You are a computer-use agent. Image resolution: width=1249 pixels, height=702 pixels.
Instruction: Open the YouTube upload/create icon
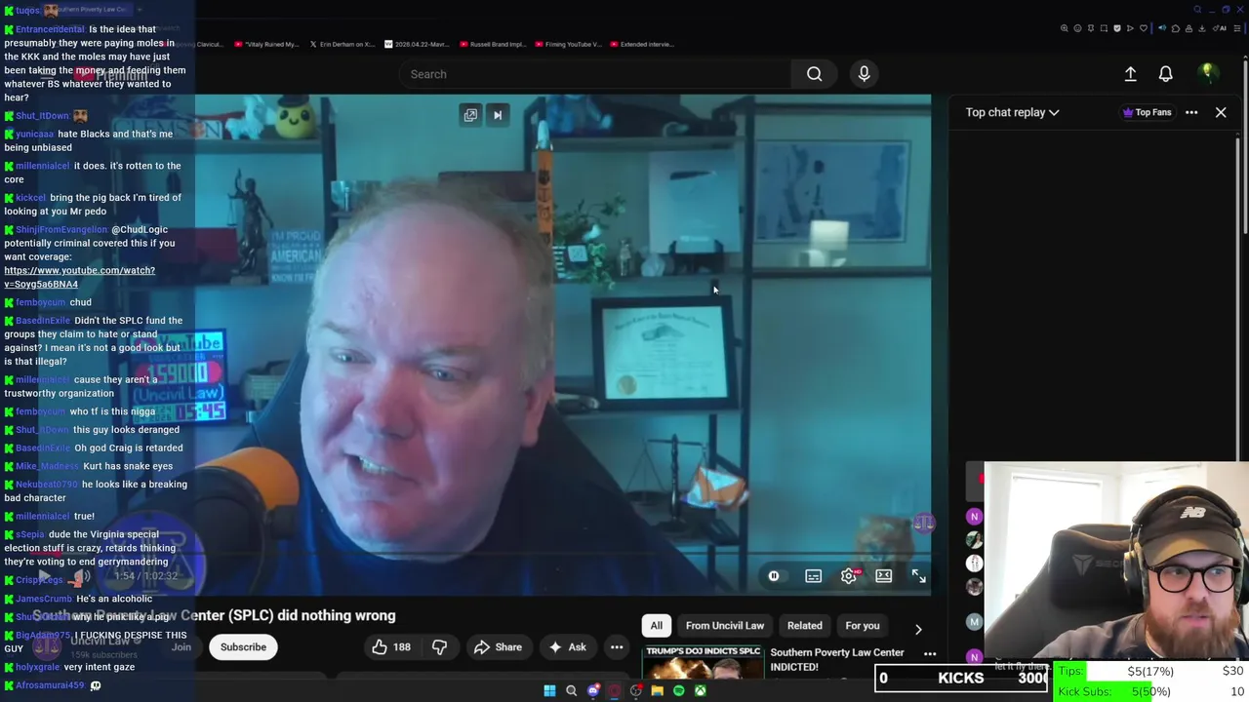[x=1130, y=74]
